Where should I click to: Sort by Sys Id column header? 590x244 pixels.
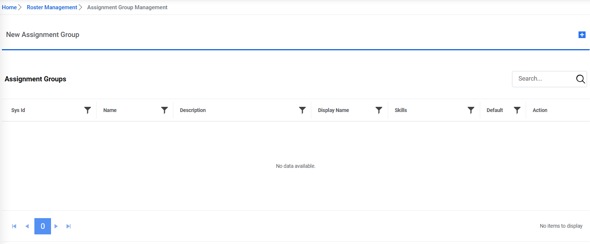(x=18, y=110)
